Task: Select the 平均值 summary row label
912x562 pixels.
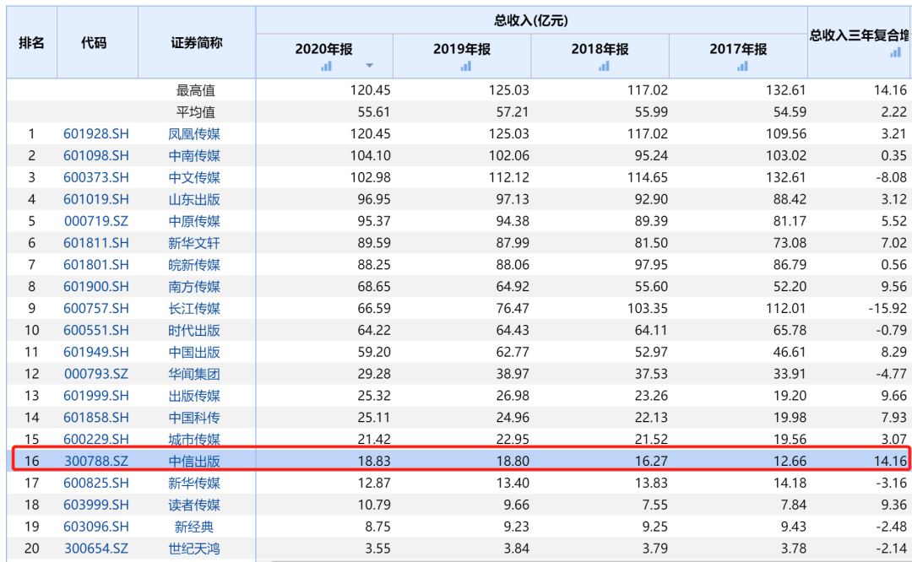Action: (195, 111)
